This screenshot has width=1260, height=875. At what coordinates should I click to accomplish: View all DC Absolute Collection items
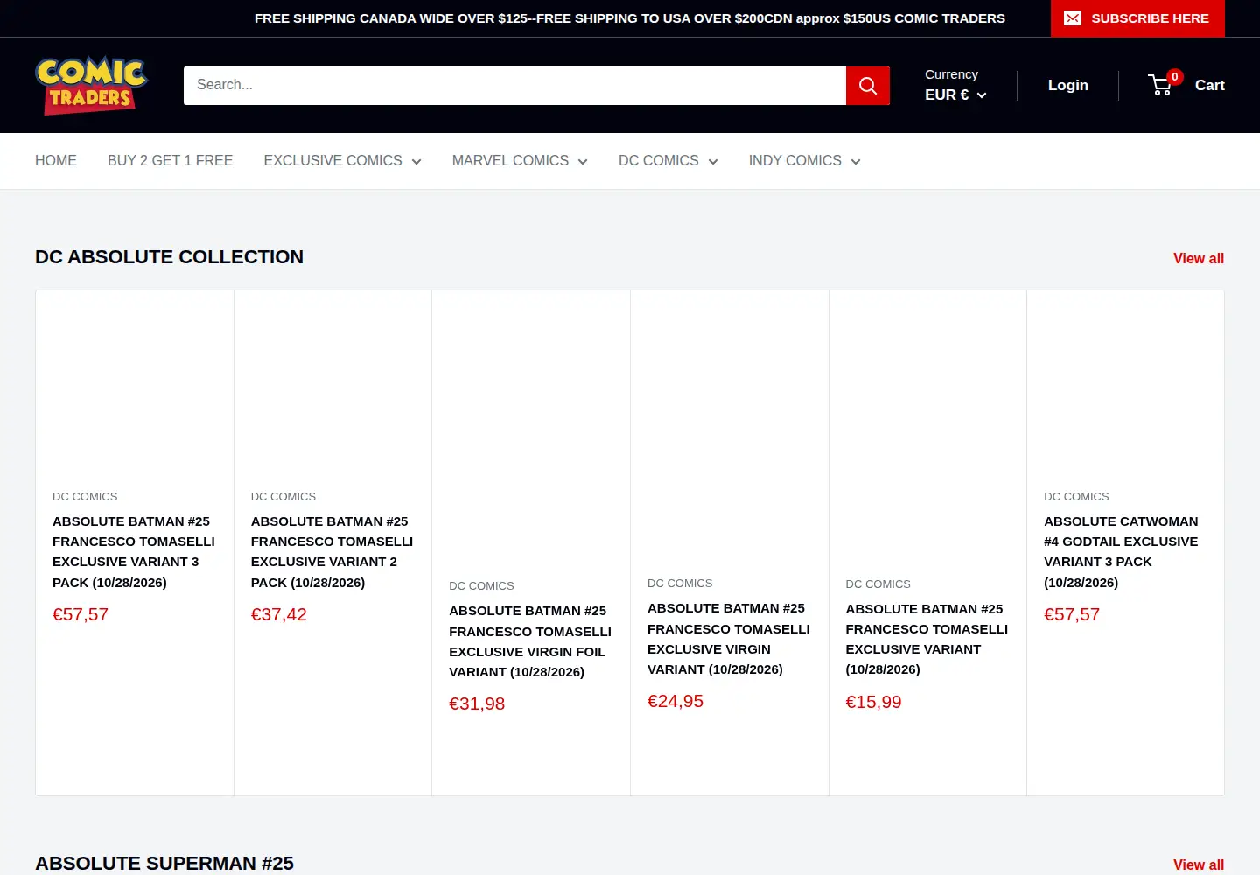(x=1199, y=258)
